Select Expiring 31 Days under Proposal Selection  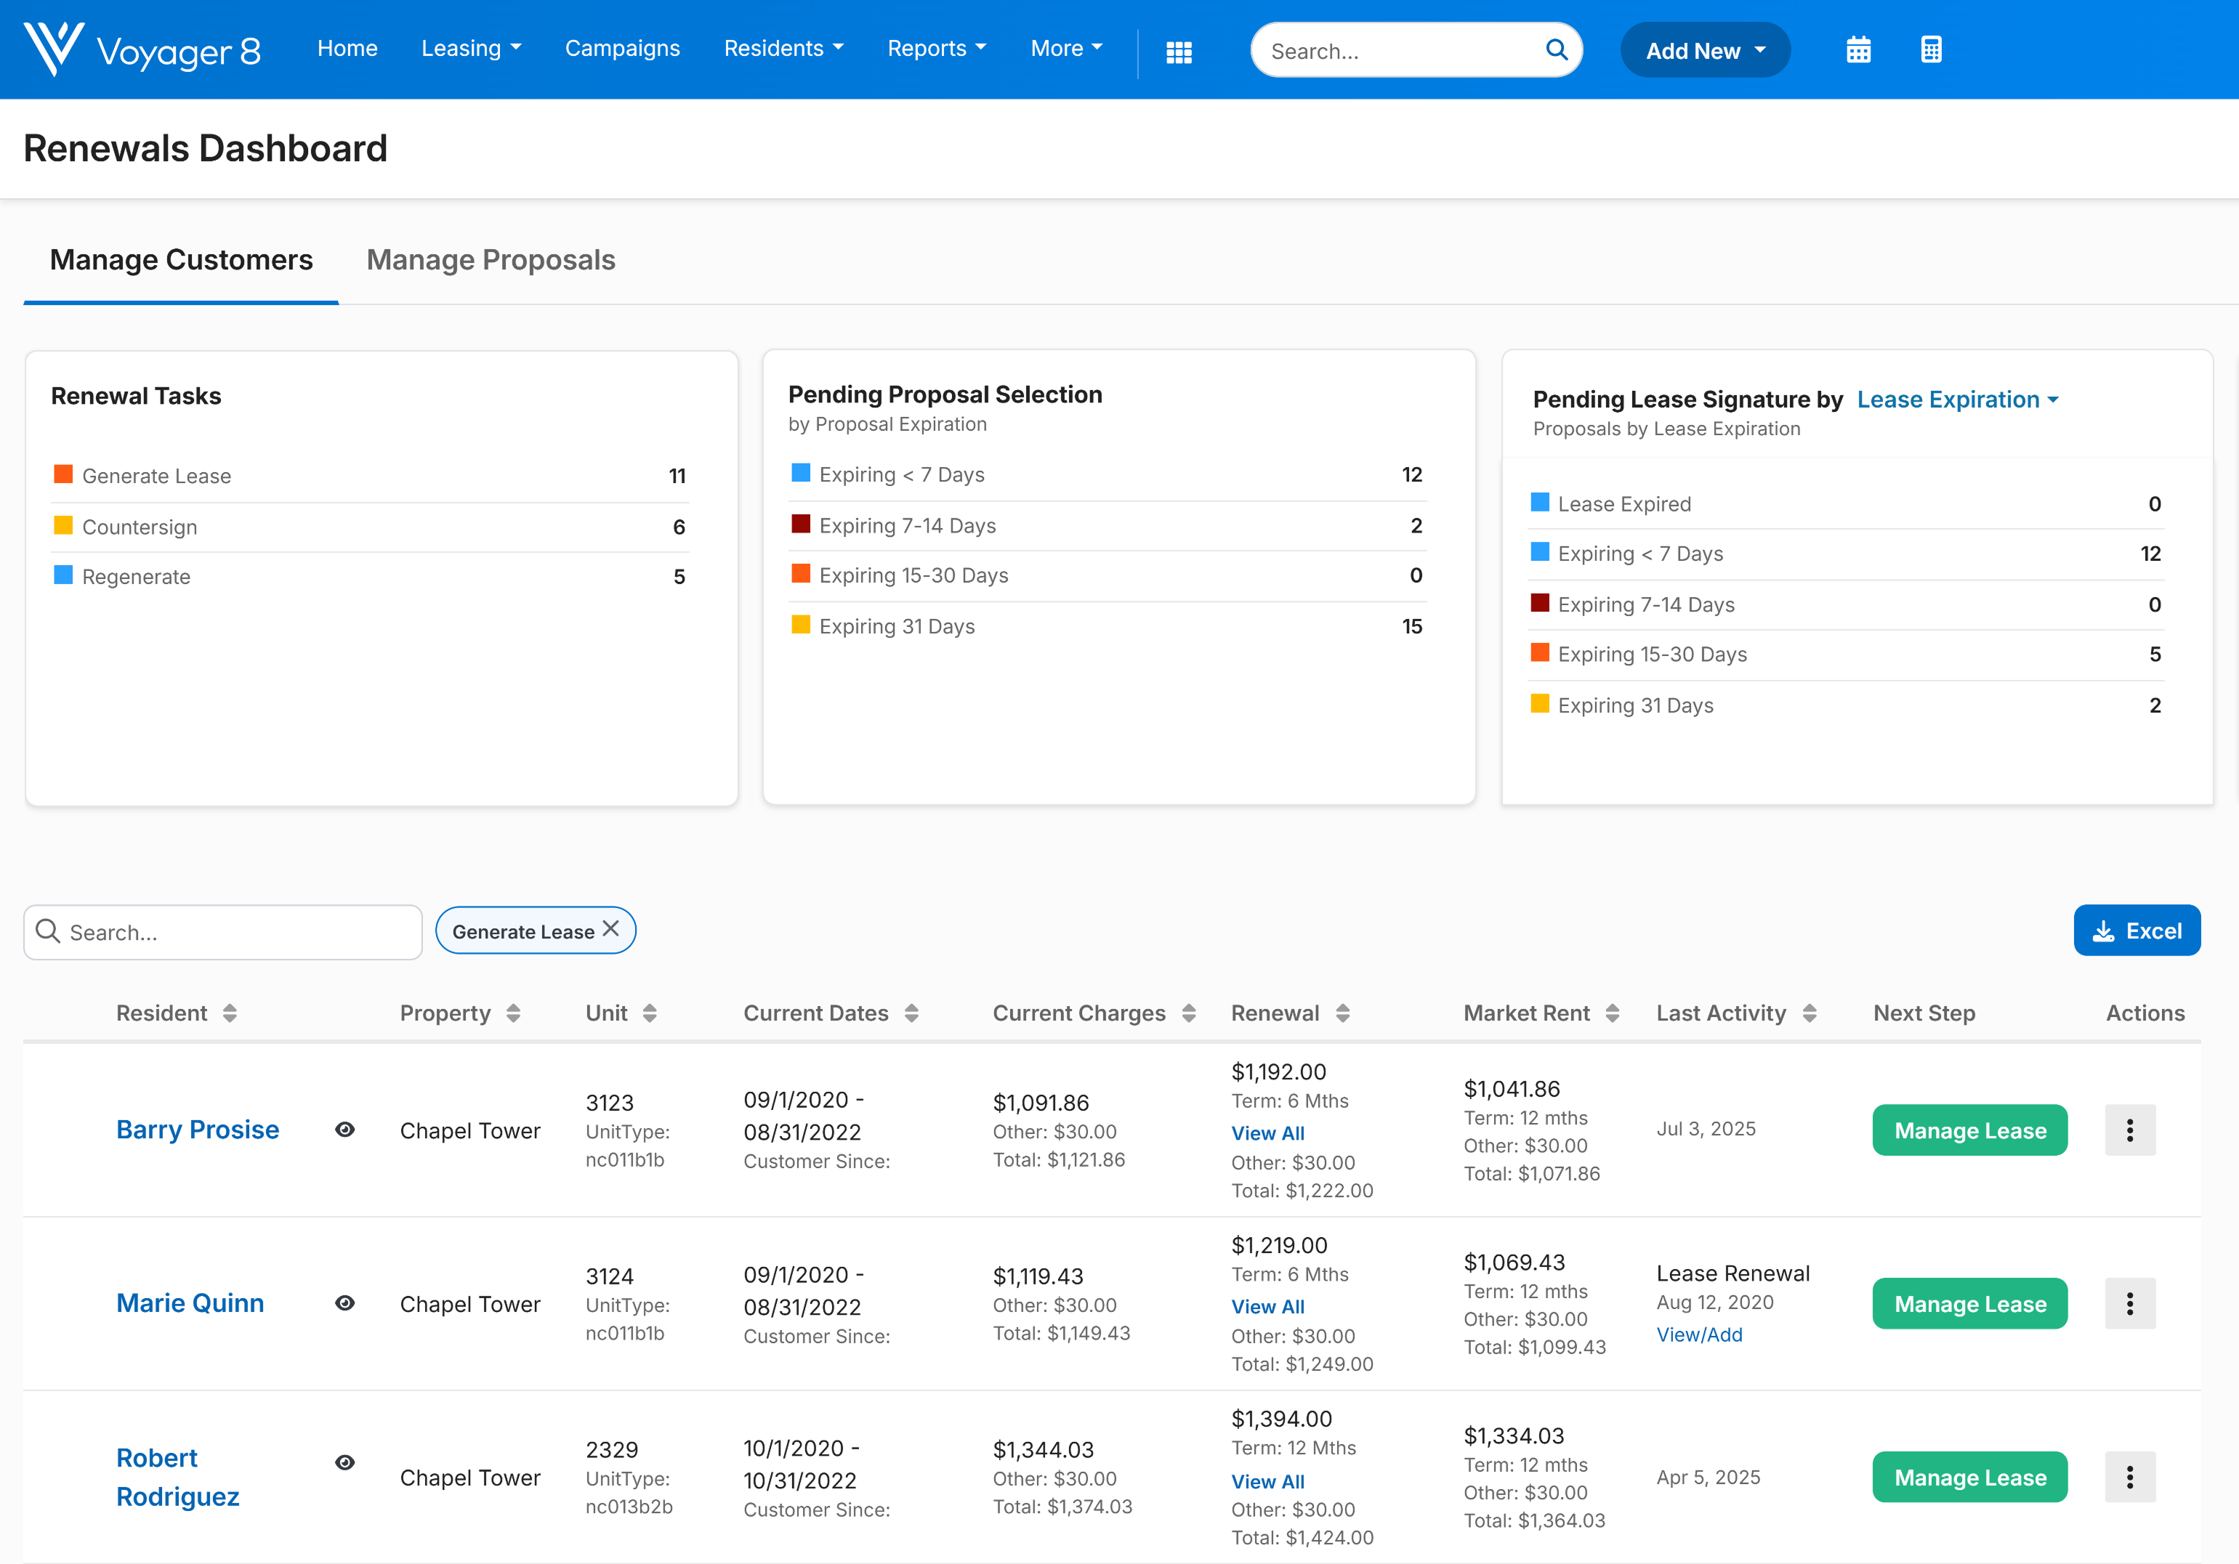[1108, 626]
